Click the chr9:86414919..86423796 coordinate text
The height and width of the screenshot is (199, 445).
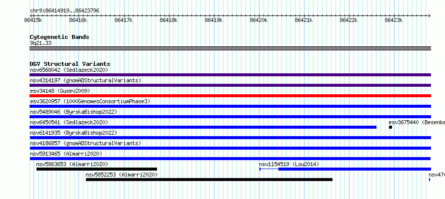[64, 11]
